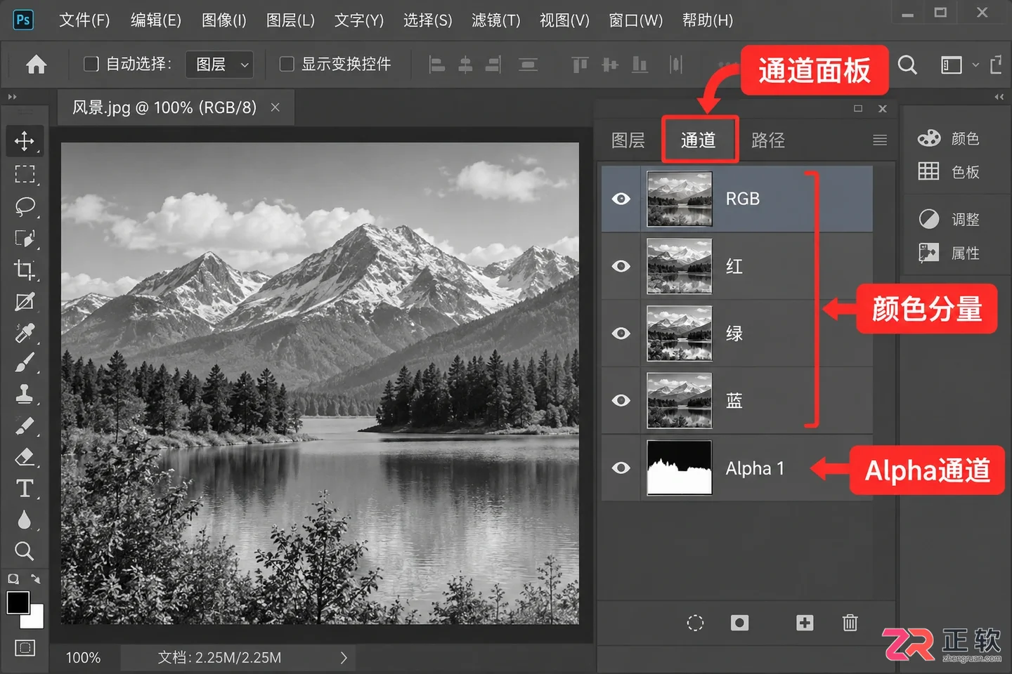Open the 图像(I) menu
Viewport: 1012px width, 674px height.
[x=224, y=20]
